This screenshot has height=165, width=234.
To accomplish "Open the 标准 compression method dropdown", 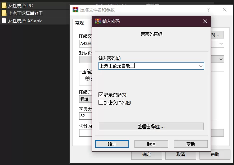I will (85, 99).
